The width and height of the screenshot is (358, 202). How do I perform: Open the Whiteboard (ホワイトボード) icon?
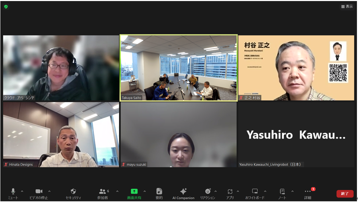pyautogui.click(x=255, y=191)
